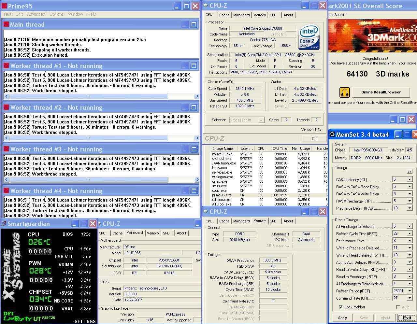Open the Refresh Period (tREF) dropdown
This screenshot has width=417, height=324.
(410, 291)
